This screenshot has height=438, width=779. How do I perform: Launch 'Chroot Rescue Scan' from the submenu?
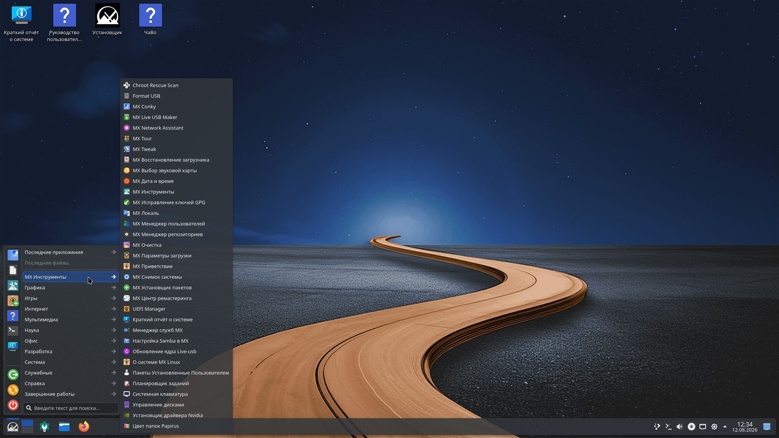(x=176, y=85)
